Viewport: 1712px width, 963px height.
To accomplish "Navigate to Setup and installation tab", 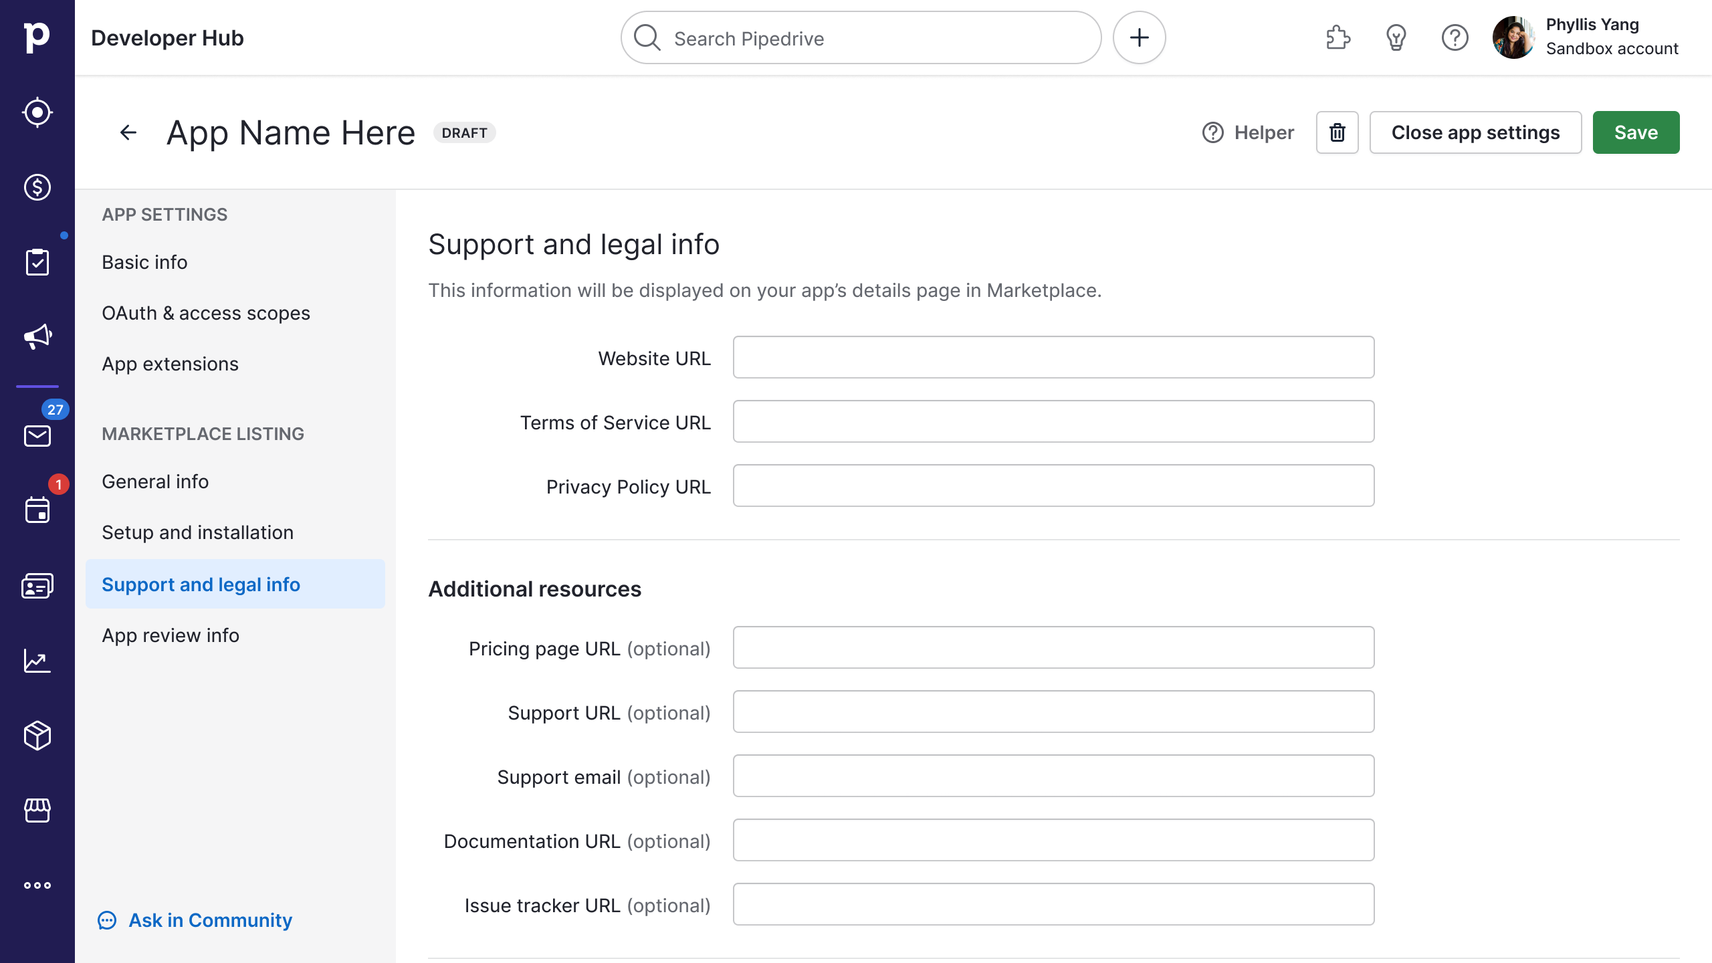I will [x=197, y=532].
